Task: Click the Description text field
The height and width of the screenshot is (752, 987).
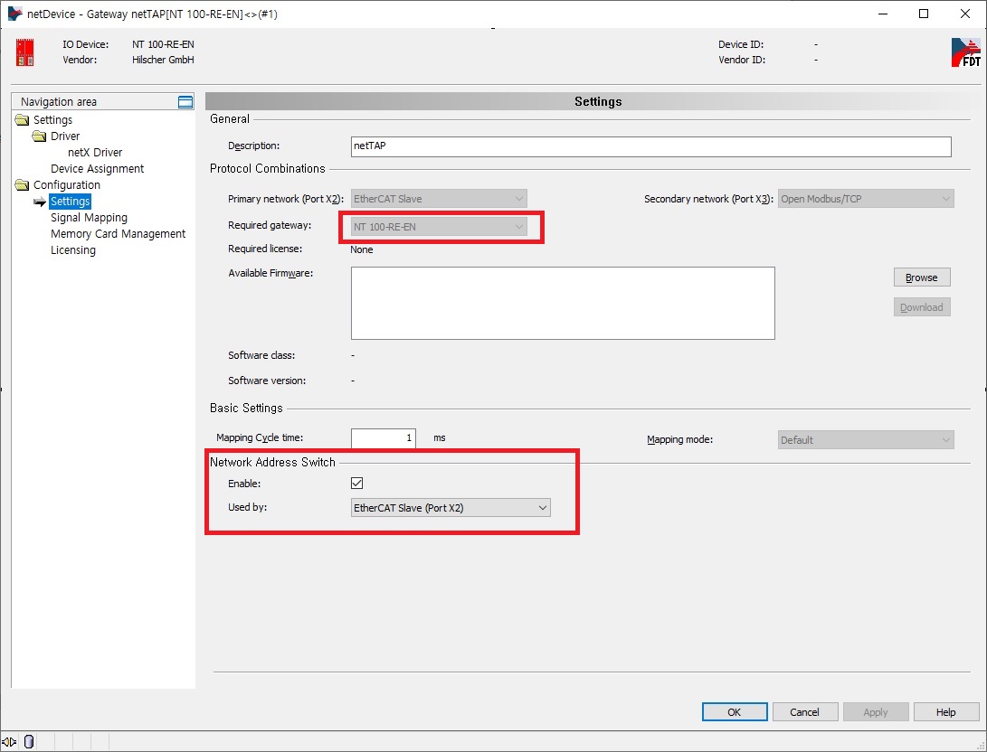Action: pyautogui.click(x=650, y=146)
